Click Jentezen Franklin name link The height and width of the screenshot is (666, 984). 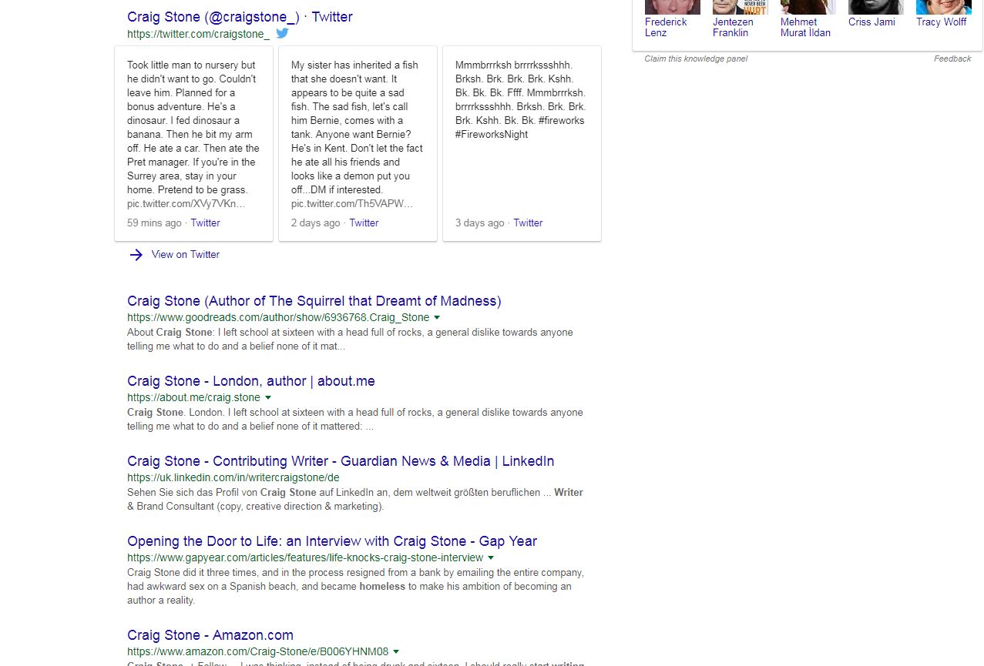(733, 27)
